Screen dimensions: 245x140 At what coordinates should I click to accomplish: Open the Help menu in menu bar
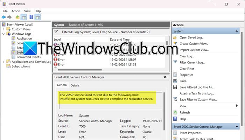pyautogui.click(x=37, y=11)
